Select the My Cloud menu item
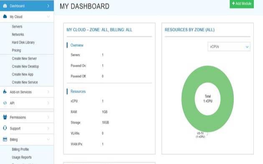 click(x=27, y=17)
